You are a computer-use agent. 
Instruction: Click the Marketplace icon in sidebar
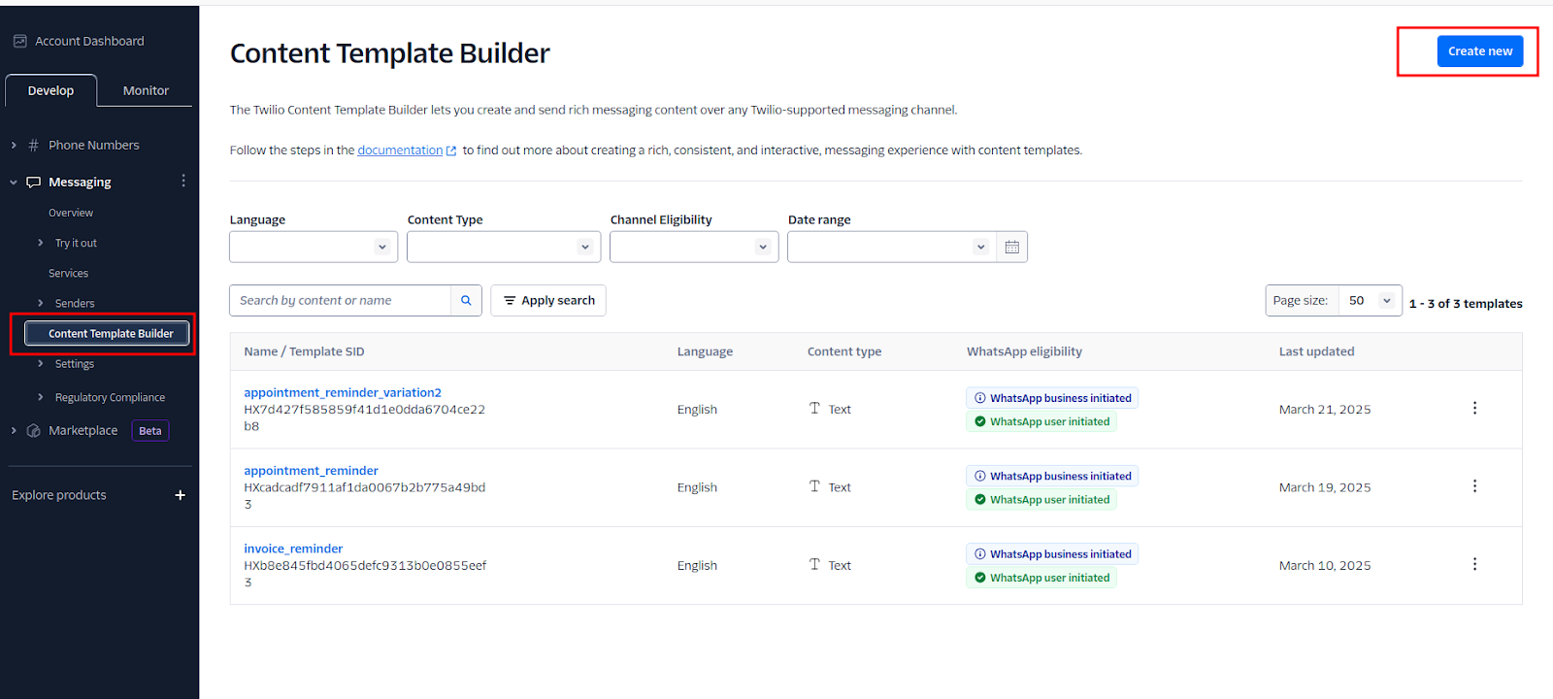point(33,431)
